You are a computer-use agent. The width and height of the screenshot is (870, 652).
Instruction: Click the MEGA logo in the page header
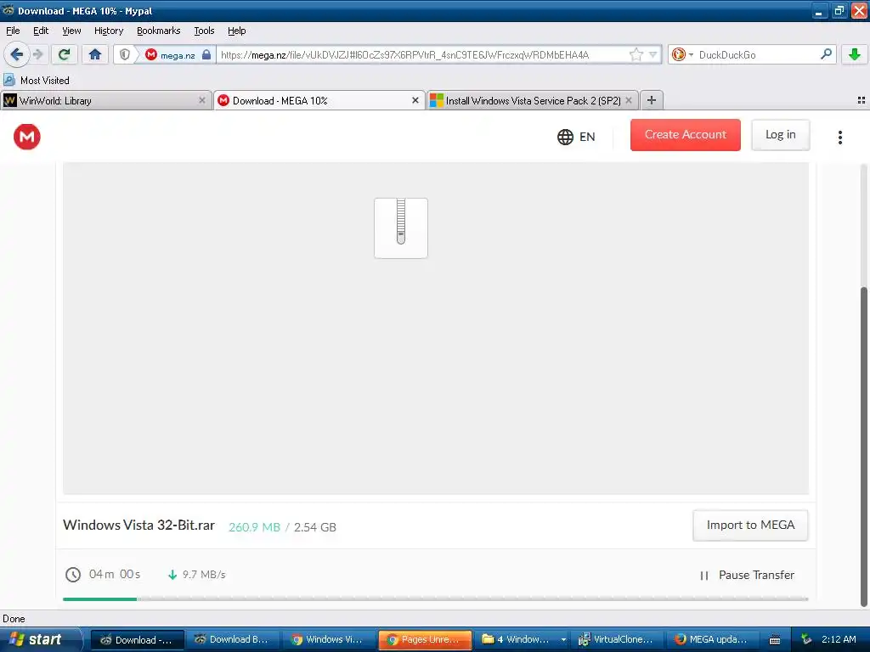click(x=26, y=137)
